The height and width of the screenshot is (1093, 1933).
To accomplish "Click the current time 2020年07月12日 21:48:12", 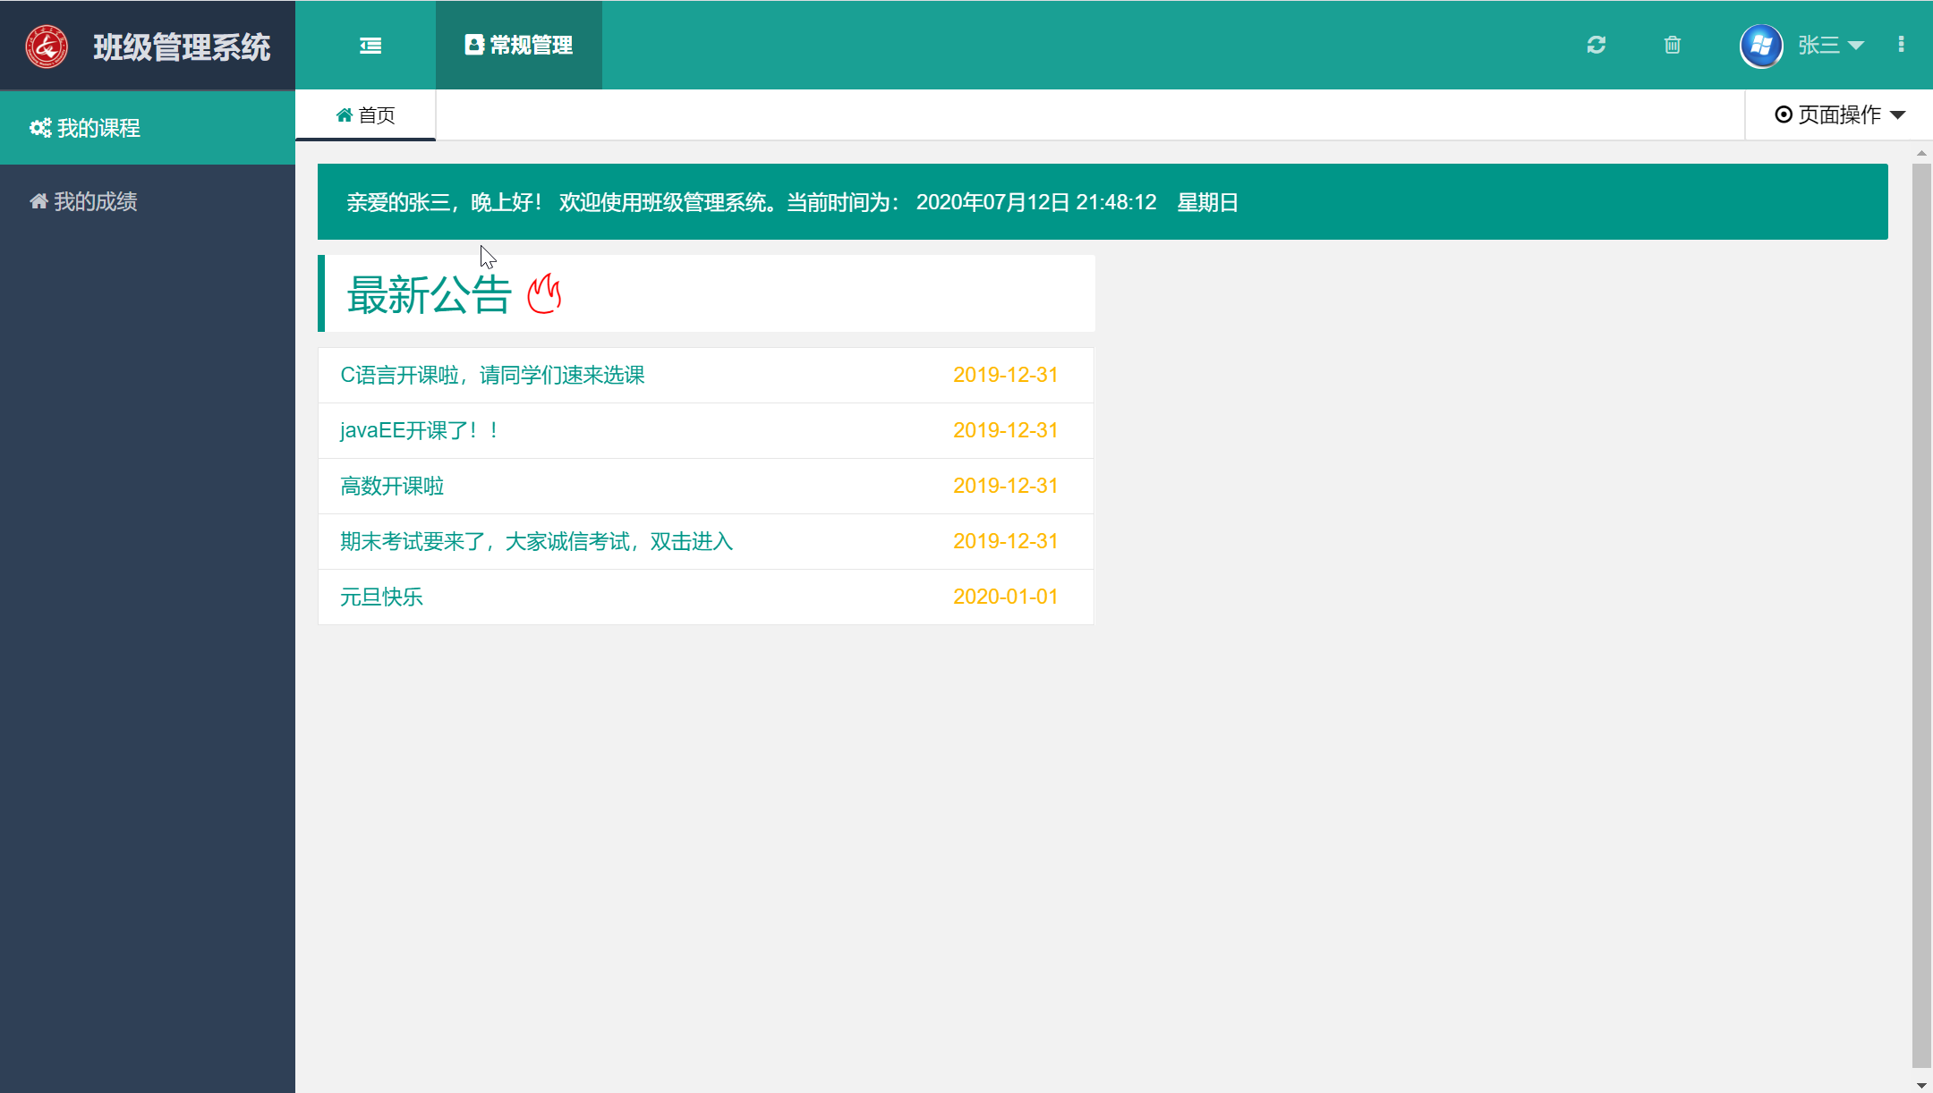I will [1036, 202].
